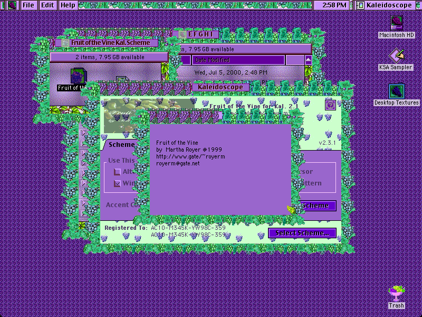Screen dimensions: 422x317
Task: Click the EFGHI window title
Action: 200,34
